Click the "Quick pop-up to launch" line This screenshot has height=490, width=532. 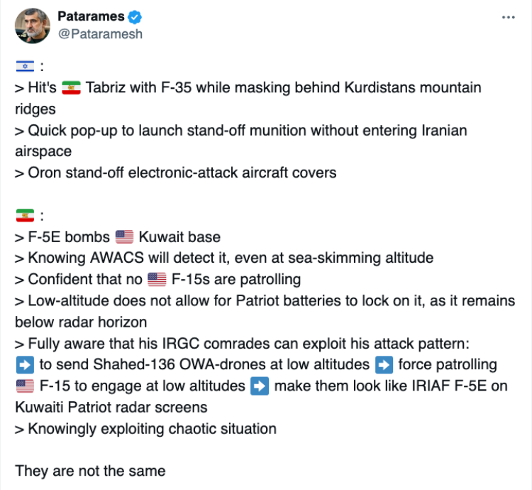pyautogui.click(x=240, y=131)
